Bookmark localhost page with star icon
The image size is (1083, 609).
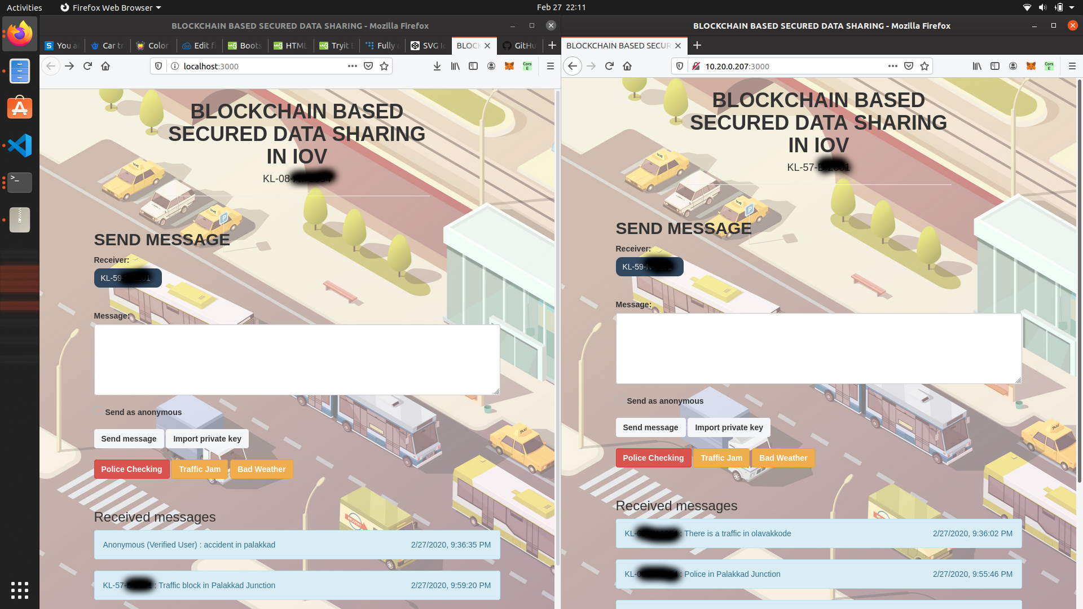384,66
